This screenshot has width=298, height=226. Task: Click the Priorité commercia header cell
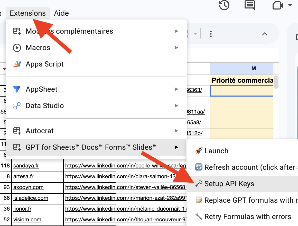[241, 80]
